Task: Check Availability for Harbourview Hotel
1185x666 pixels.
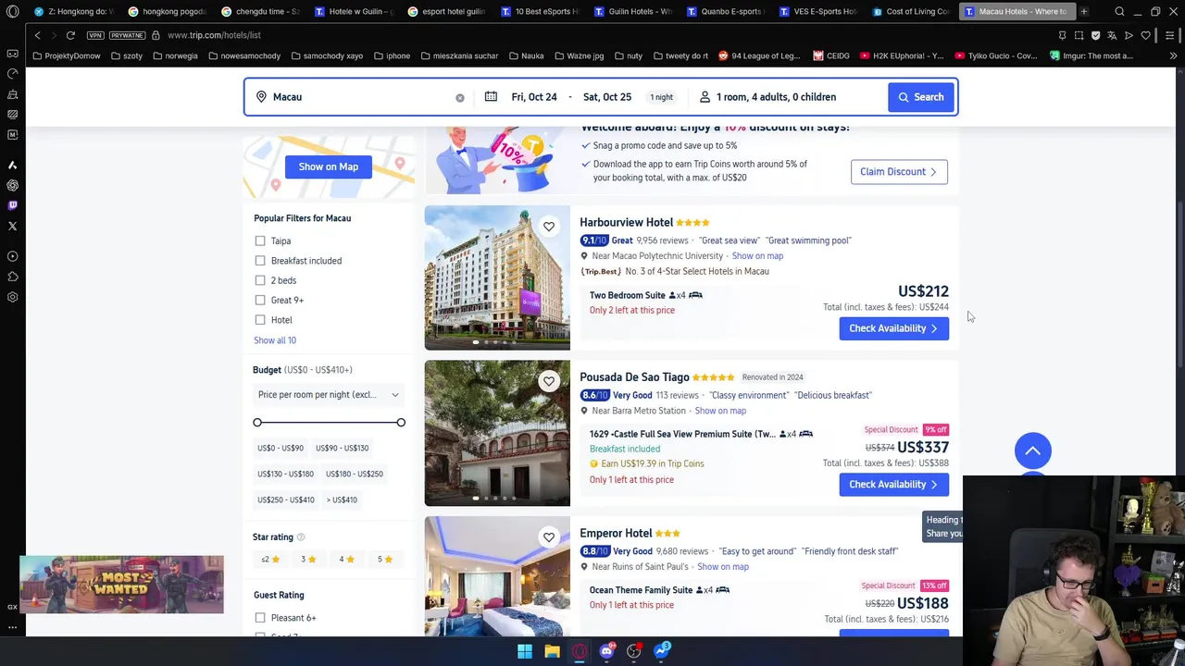Action: point(893,328)
